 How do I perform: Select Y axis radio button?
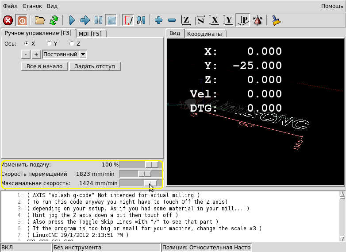(49, 43)
